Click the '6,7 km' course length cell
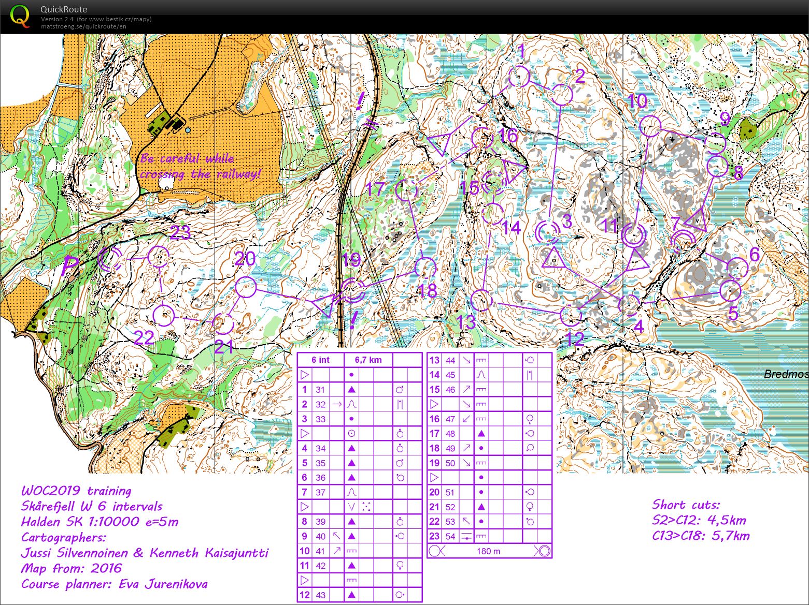The image size is (809, 605). (x=368, y=360)
